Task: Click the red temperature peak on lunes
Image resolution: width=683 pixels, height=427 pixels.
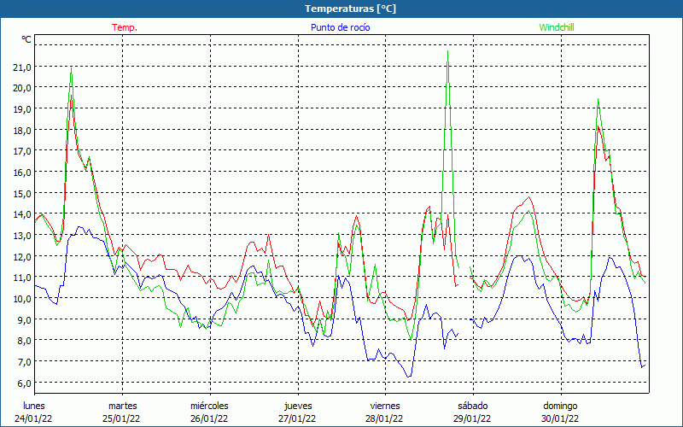Action: tap(71, 96)
